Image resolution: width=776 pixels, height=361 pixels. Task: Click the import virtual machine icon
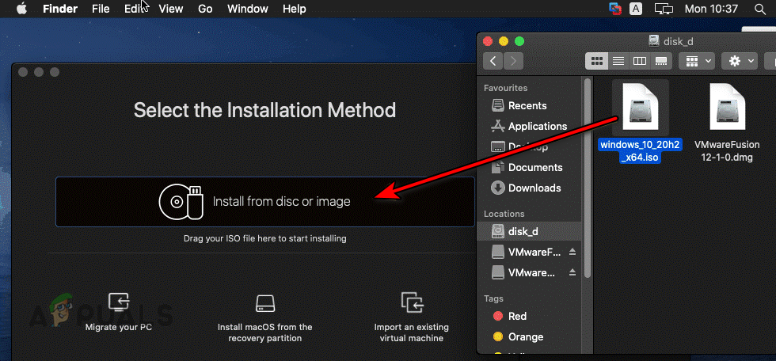click(x=411, y=302)
